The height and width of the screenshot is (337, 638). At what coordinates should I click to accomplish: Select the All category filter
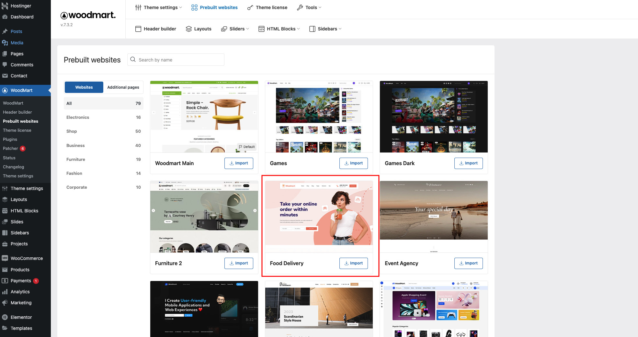[x=104, y=103]
